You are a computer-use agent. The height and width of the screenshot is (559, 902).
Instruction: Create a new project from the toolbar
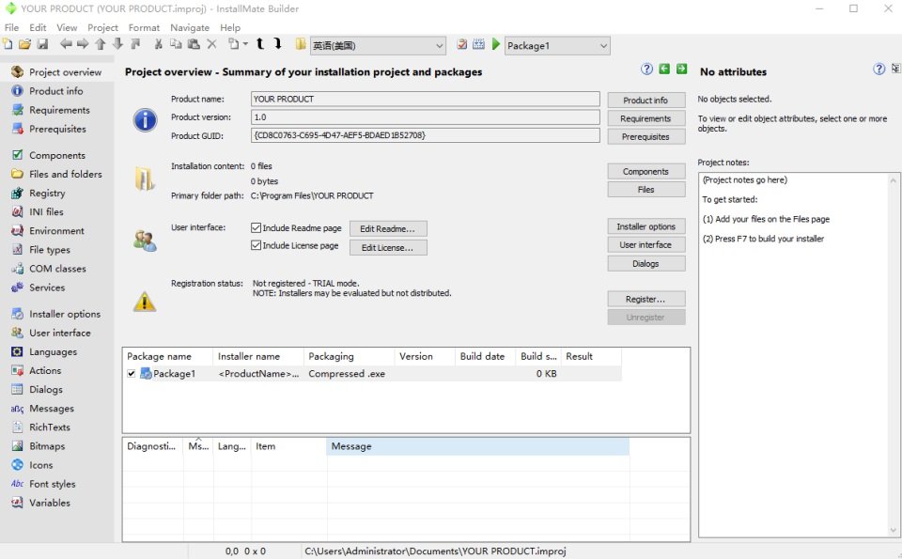click(8, 44)
